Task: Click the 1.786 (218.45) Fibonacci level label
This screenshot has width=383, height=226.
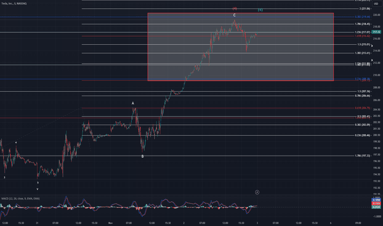Action: [363, 24]
